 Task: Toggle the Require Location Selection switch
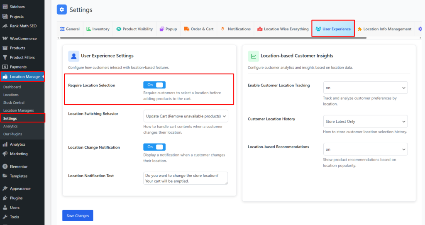click(x=154, y=85)
